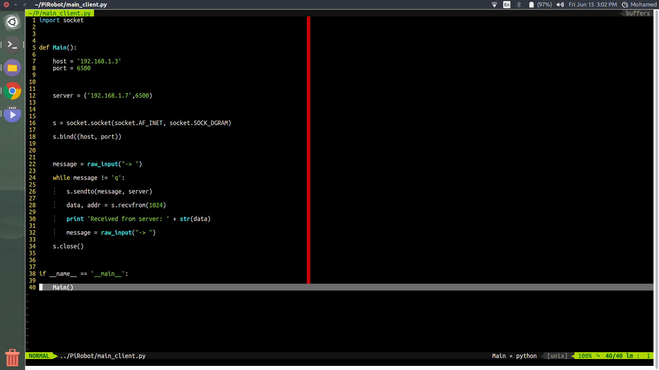The image size is (659, 370).
Task: Click the [unix] file format indicator
Action: tap(557, 356)
